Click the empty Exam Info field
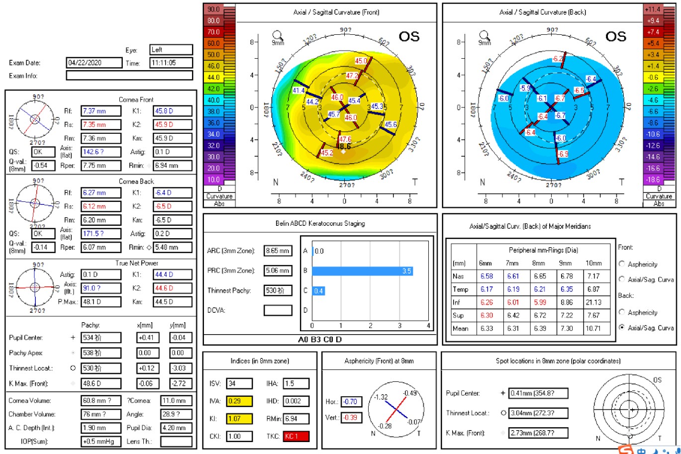The width and height of the screenshot is (681, 454). click(x=129, y=76)
